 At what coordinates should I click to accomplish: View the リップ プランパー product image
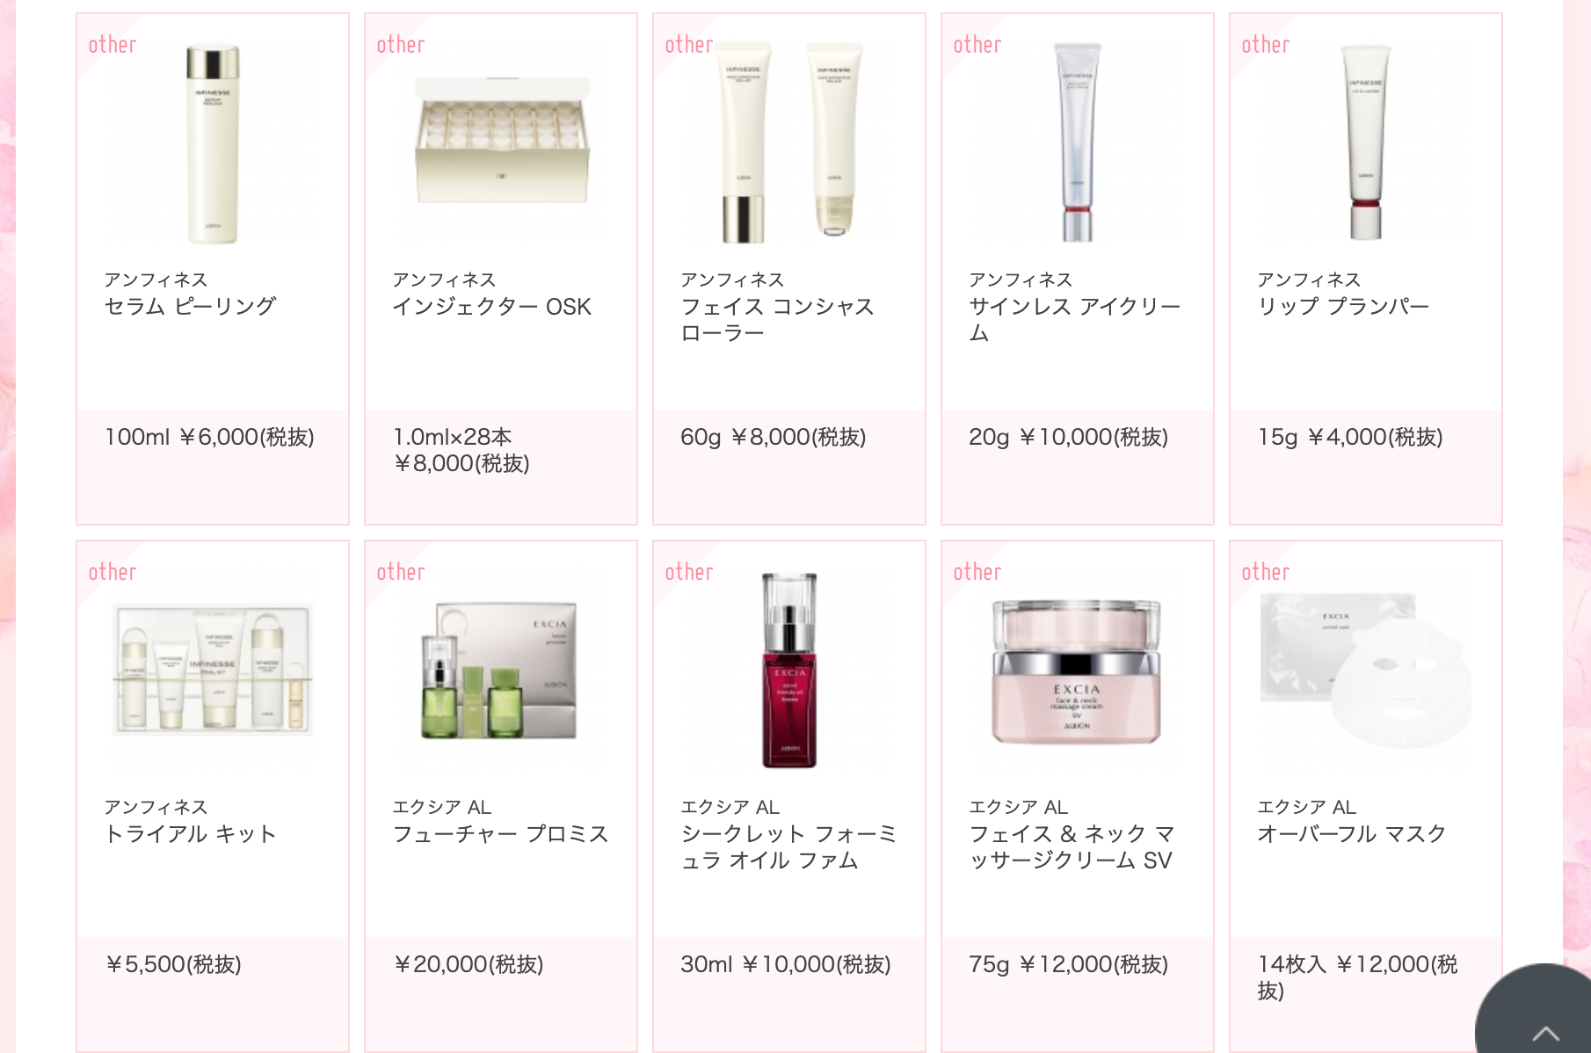1365,142
